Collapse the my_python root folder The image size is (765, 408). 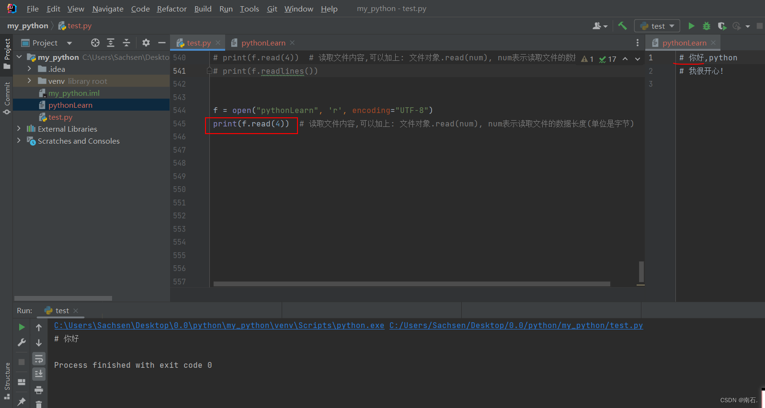[x=19, y=57]
